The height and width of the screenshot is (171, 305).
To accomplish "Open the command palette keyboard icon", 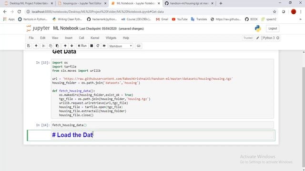I will [x=139, y=46].
